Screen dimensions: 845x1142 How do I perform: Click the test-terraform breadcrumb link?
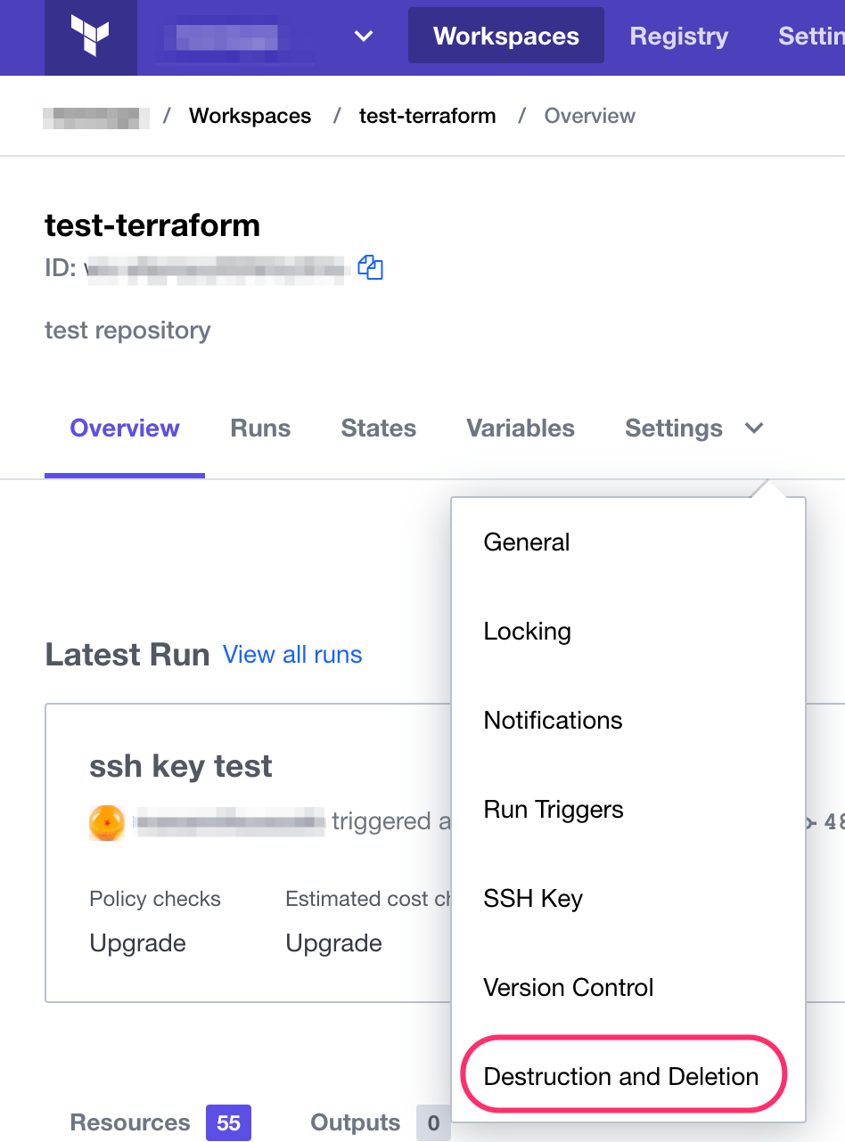pos(427,116)
